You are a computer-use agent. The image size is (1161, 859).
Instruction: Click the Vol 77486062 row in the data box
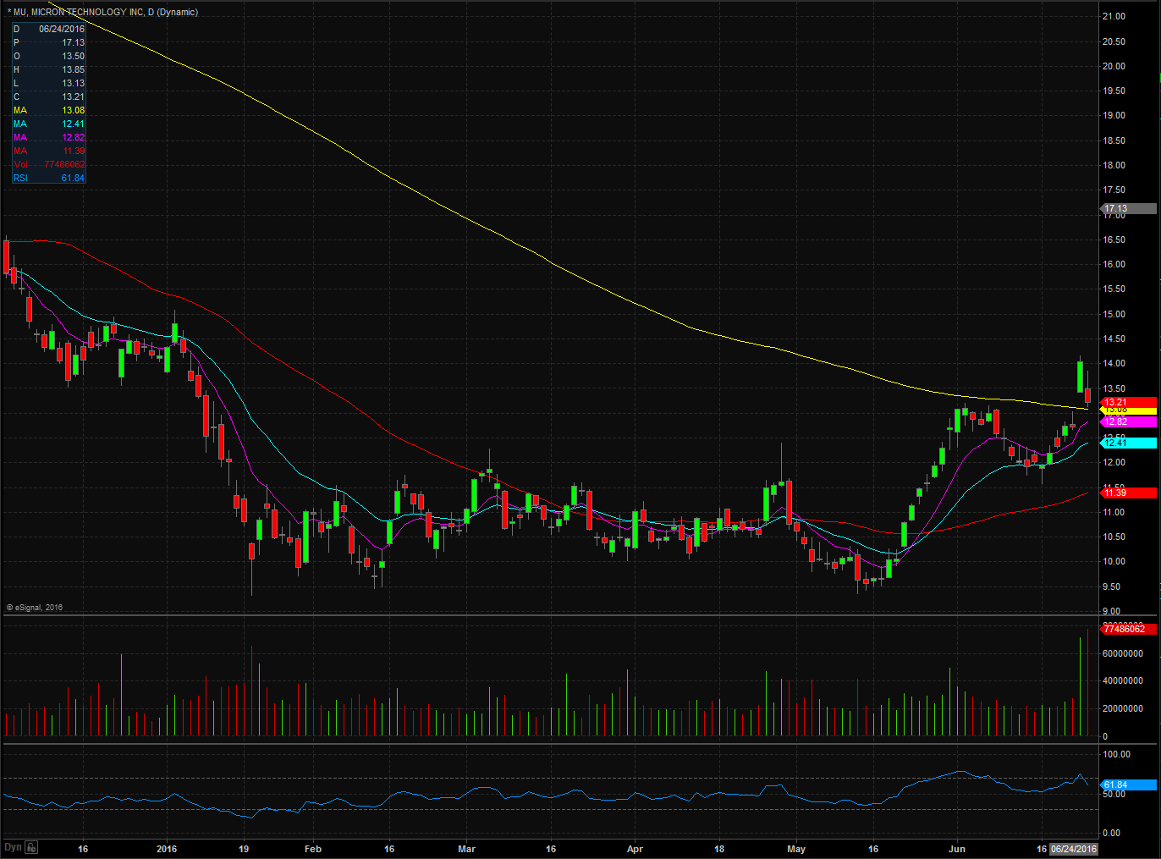point(48,164)
